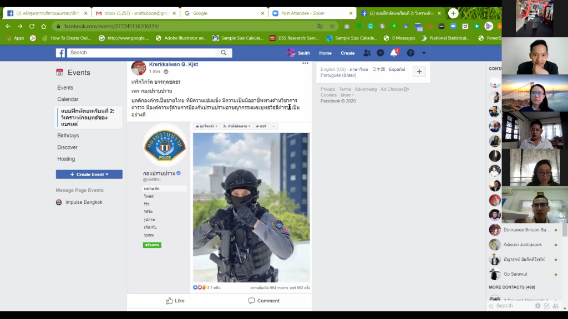Open Create in the Facebook header
This screenshot has width=568, height=319.
(348, 53)
